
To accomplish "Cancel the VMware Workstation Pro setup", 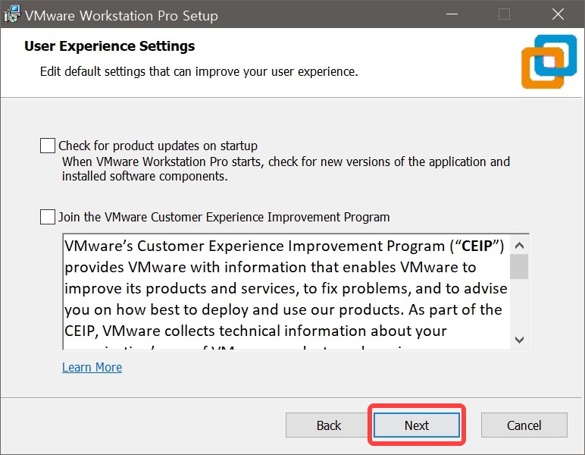I will 524,425.
